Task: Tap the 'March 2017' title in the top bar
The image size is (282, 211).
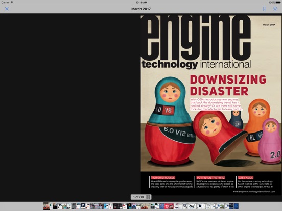Action: click(x=141, y=9)
